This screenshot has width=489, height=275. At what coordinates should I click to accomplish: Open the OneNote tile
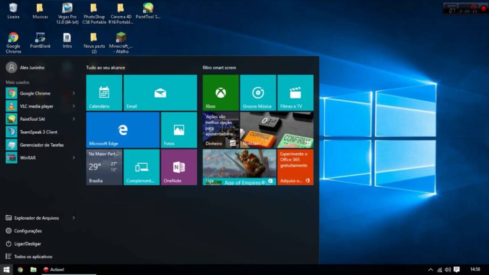coord(179,167)
